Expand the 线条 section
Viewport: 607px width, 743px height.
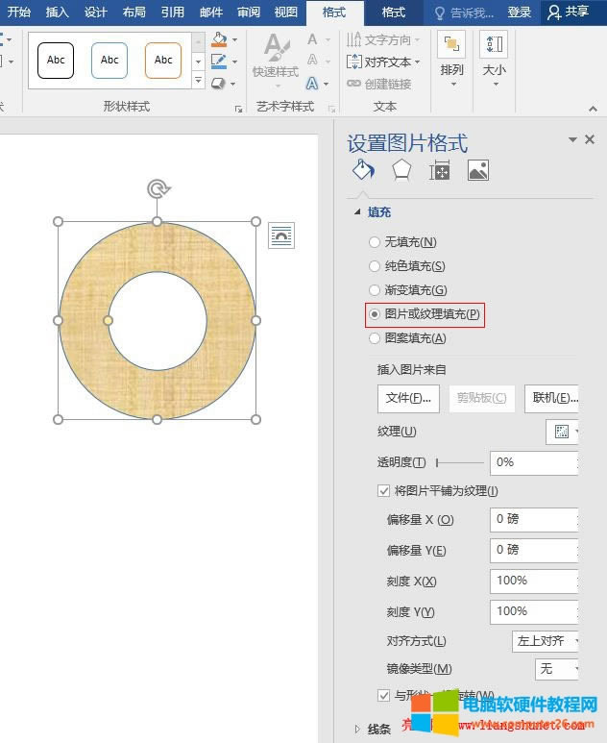point(358,730)
